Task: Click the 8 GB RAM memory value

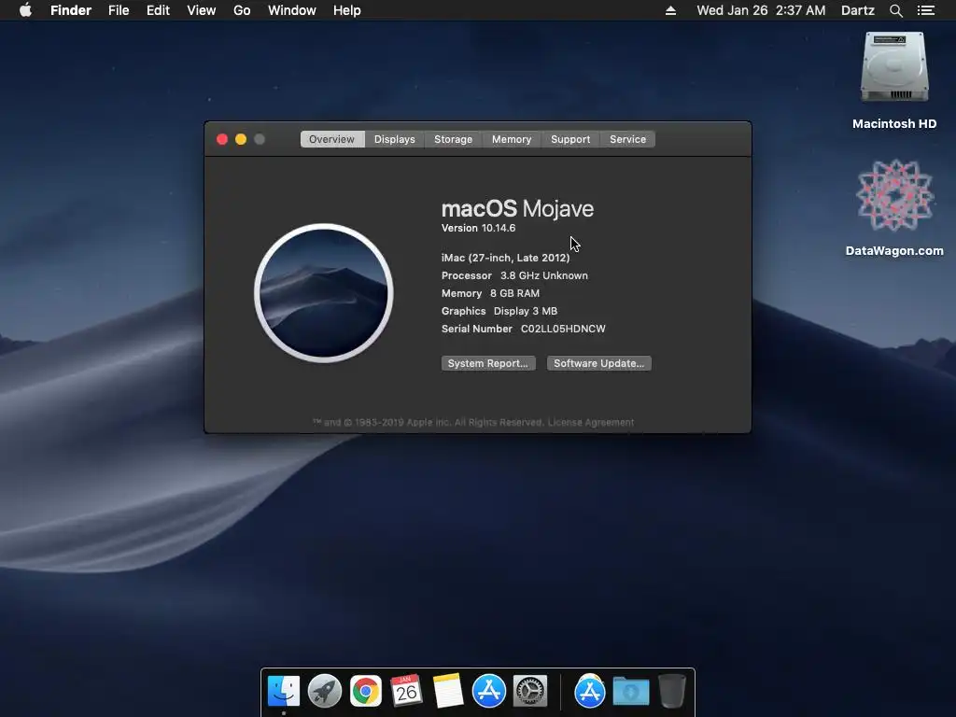Action: pos(514,293)
